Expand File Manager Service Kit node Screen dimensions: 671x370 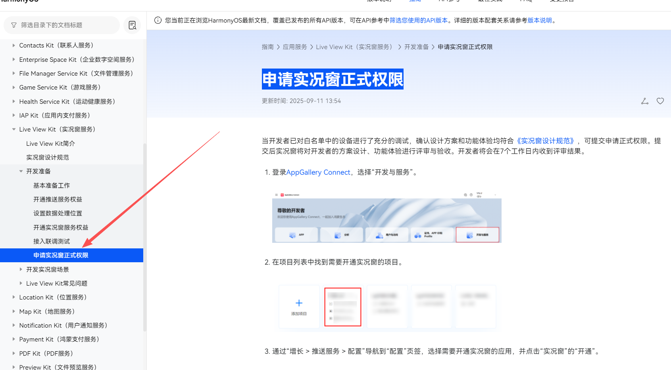14,73
